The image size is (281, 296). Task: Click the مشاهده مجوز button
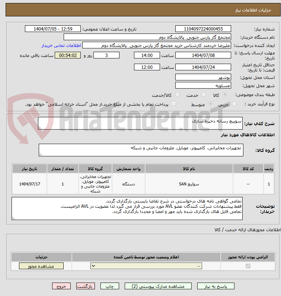click(41, 266)
